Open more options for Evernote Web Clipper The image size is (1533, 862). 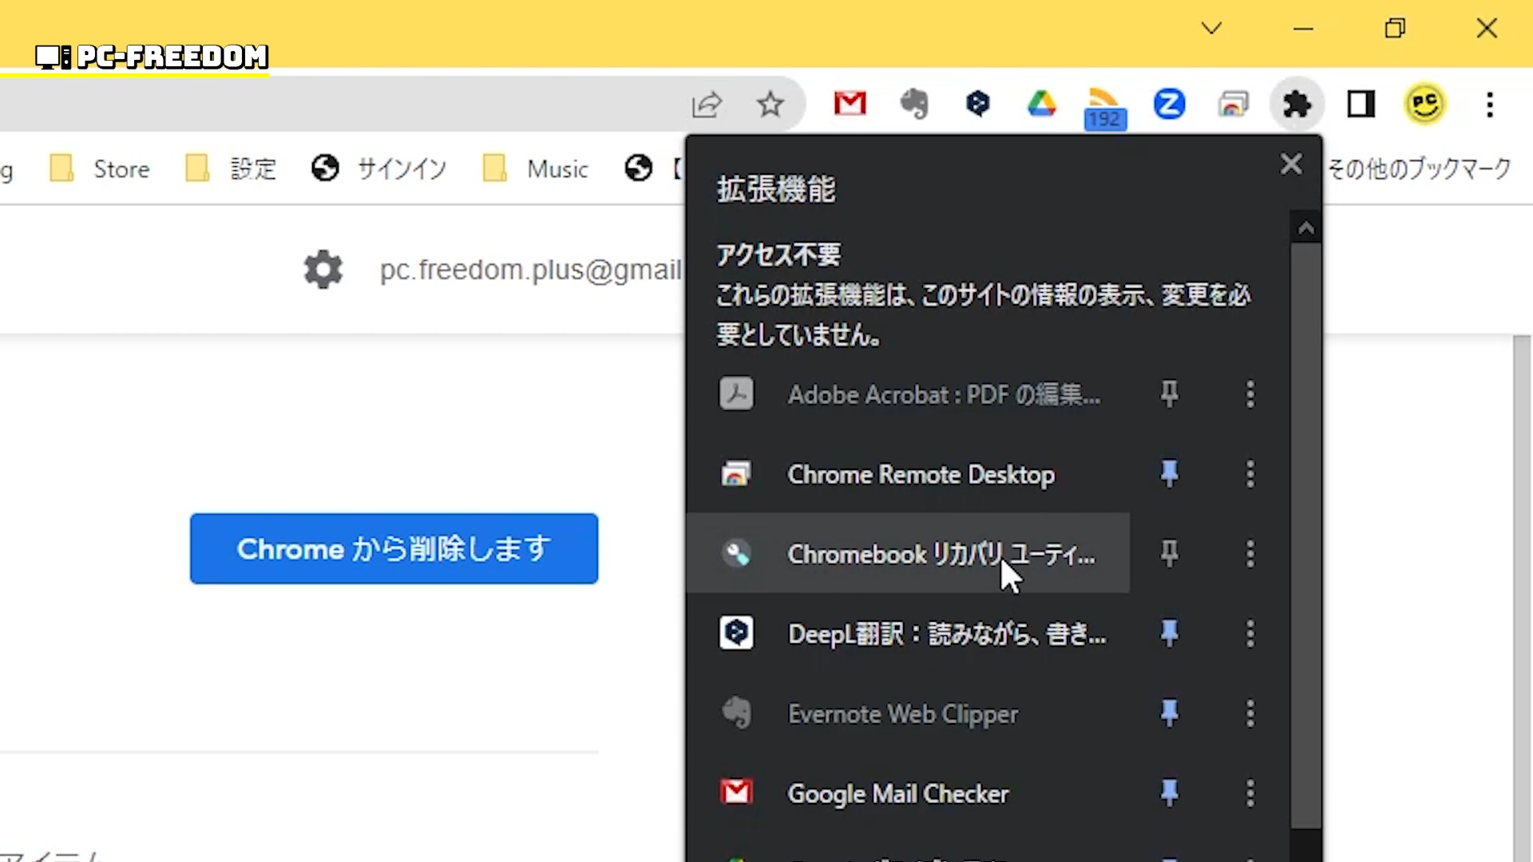tap(1250, 714)
